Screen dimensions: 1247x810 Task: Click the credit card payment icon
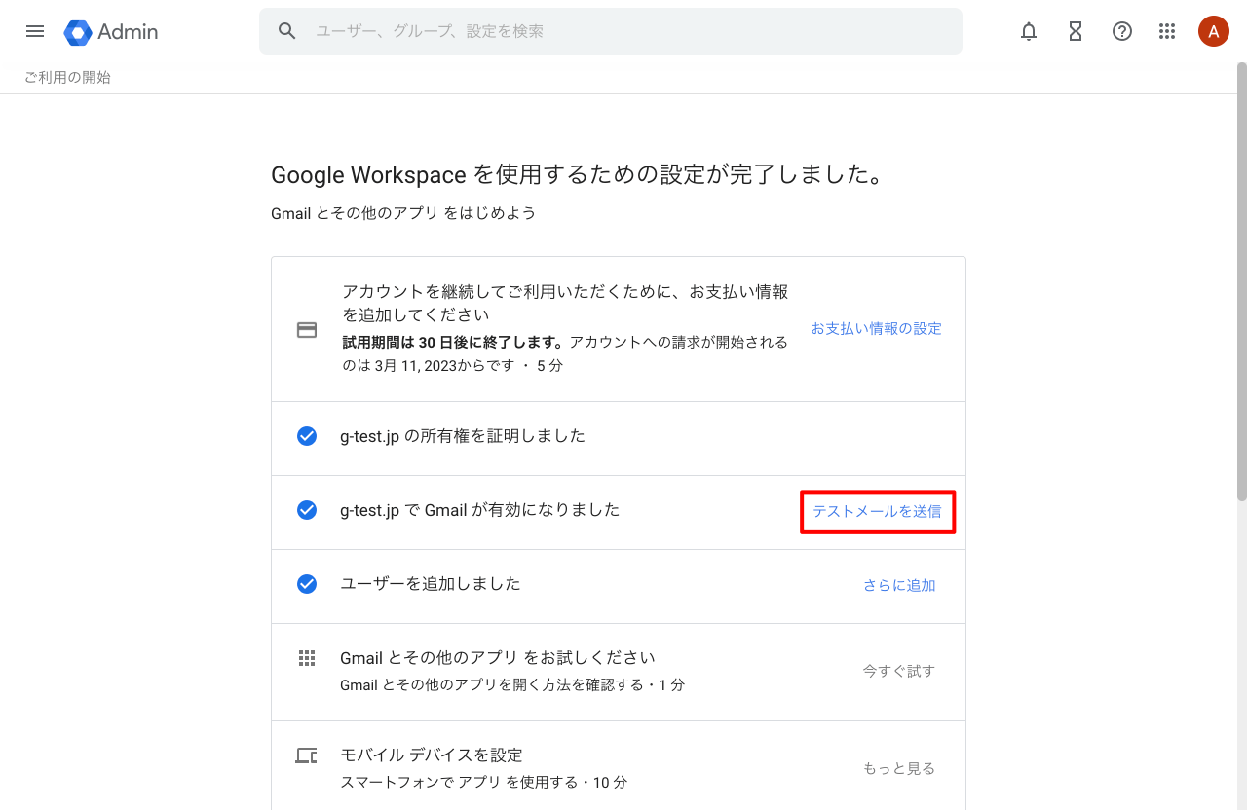(307, 330)
